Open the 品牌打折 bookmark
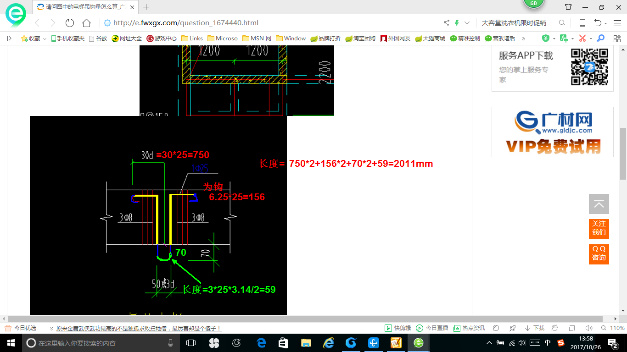 pos(326,38)
